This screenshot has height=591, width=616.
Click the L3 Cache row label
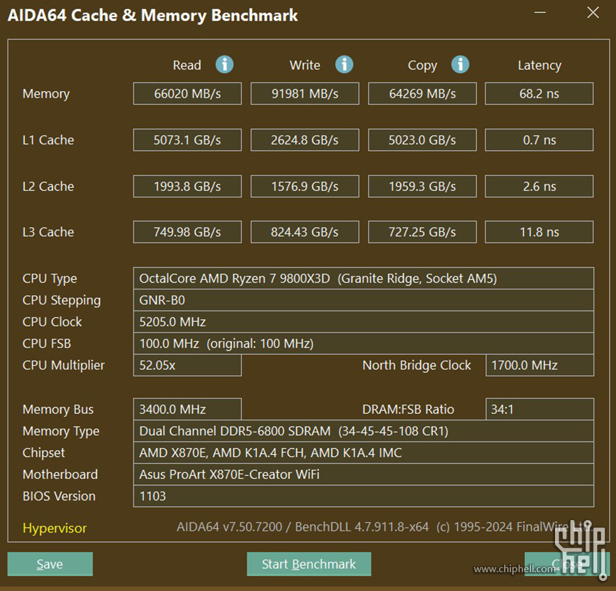pos(48,232)
